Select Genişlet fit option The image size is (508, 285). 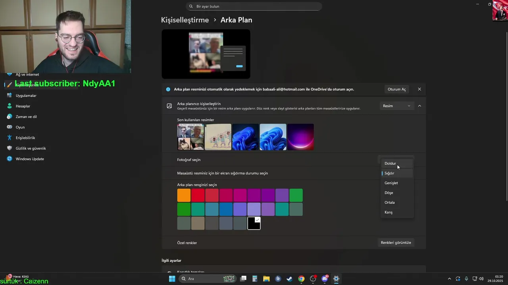tap(397, 183)
